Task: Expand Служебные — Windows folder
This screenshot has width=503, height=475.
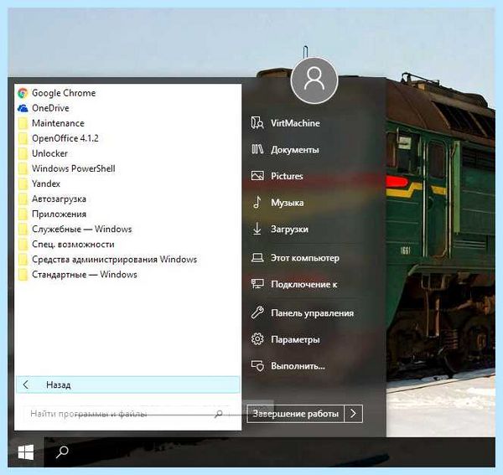Action: tap(127, 230)
